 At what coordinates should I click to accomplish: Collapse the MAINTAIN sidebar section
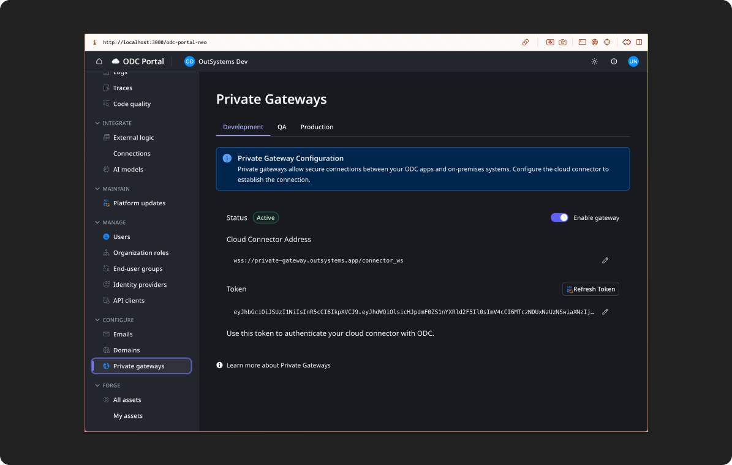97,189
